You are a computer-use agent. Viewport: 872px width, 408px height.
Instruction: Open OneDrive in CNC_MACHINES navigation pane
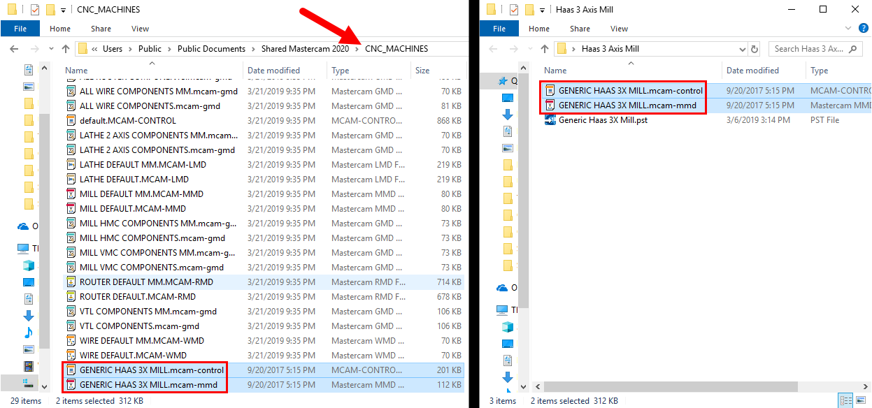coord(28,226)
